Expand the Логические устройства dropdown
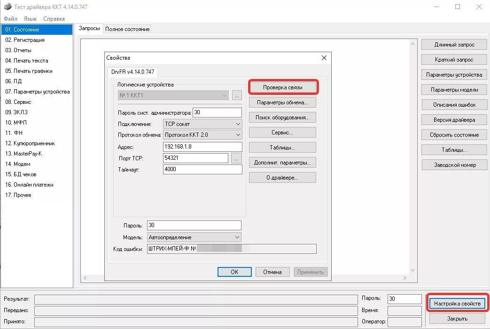Screen dimensions: 490x329 (x=173, y=95)
